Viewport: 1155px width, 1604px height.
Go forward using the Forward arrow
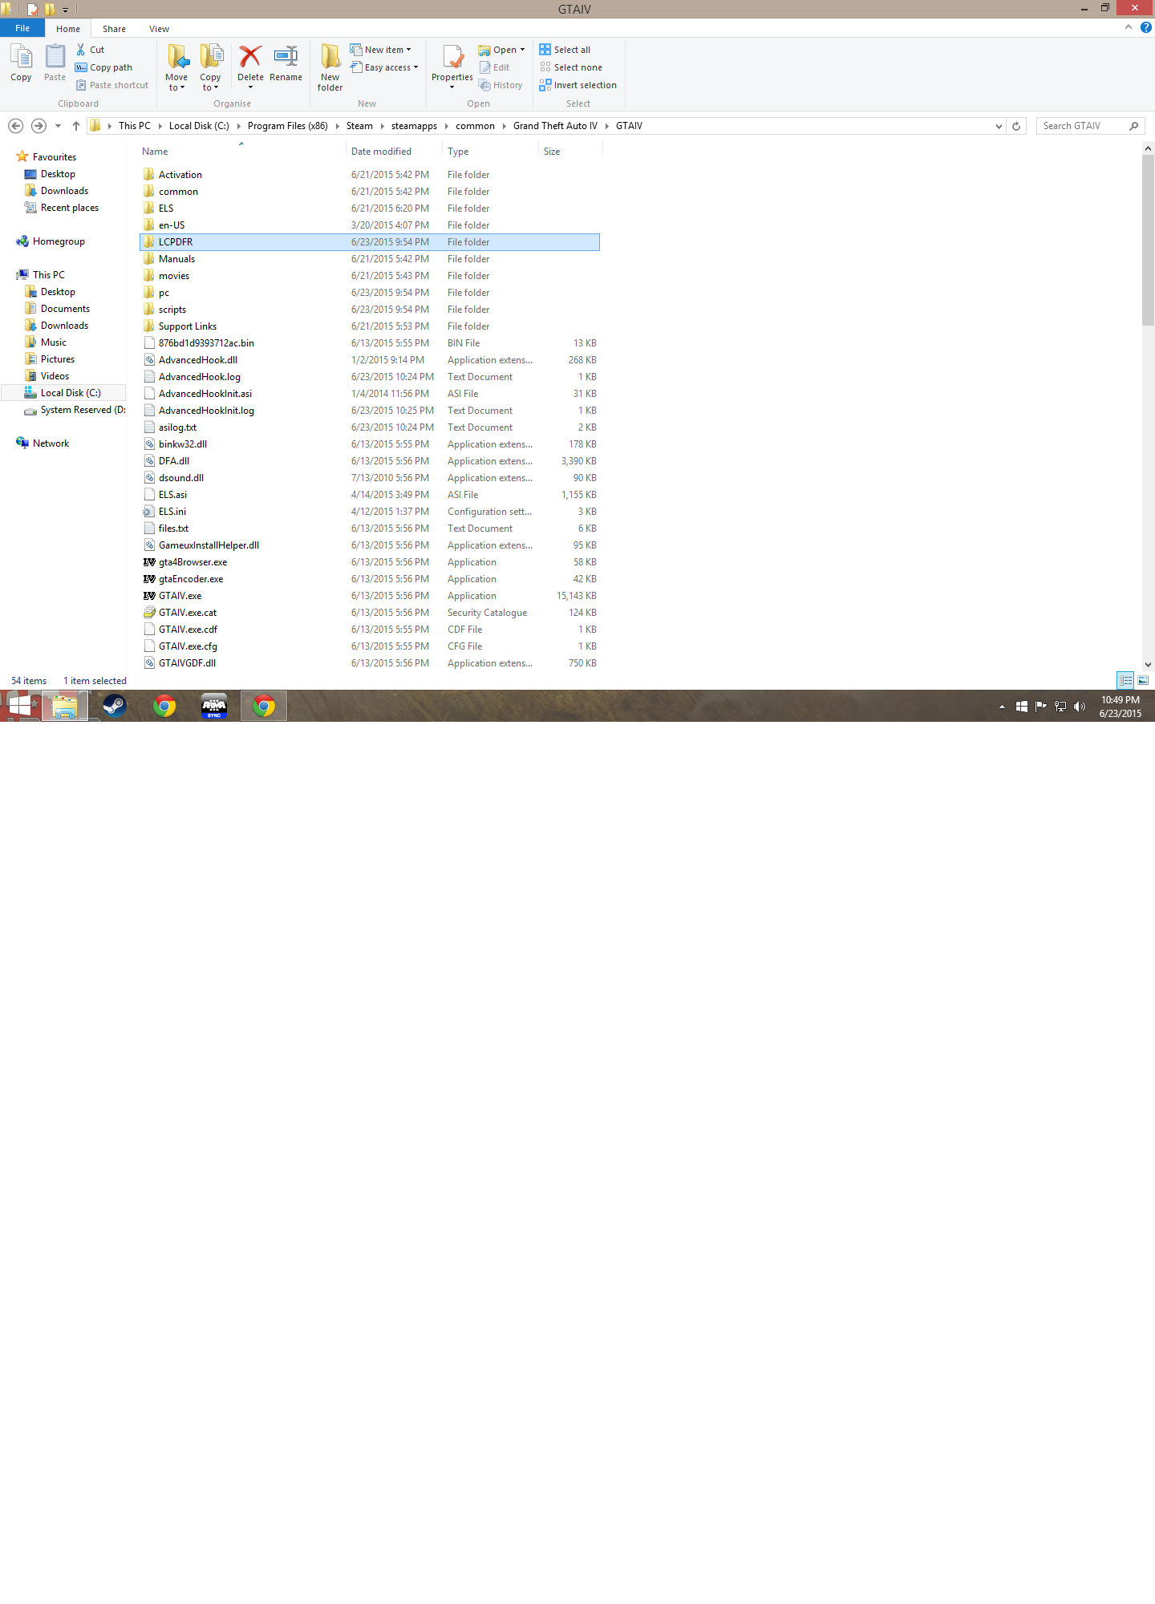[38, 126]
